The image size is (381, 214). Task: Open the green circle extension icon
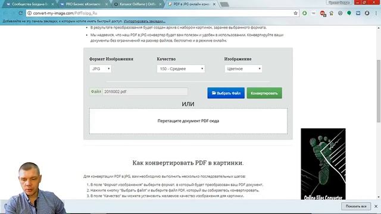coord(304,13)
